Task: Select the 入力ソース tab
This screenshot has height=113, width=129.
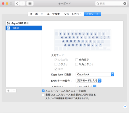Action: 92,14
